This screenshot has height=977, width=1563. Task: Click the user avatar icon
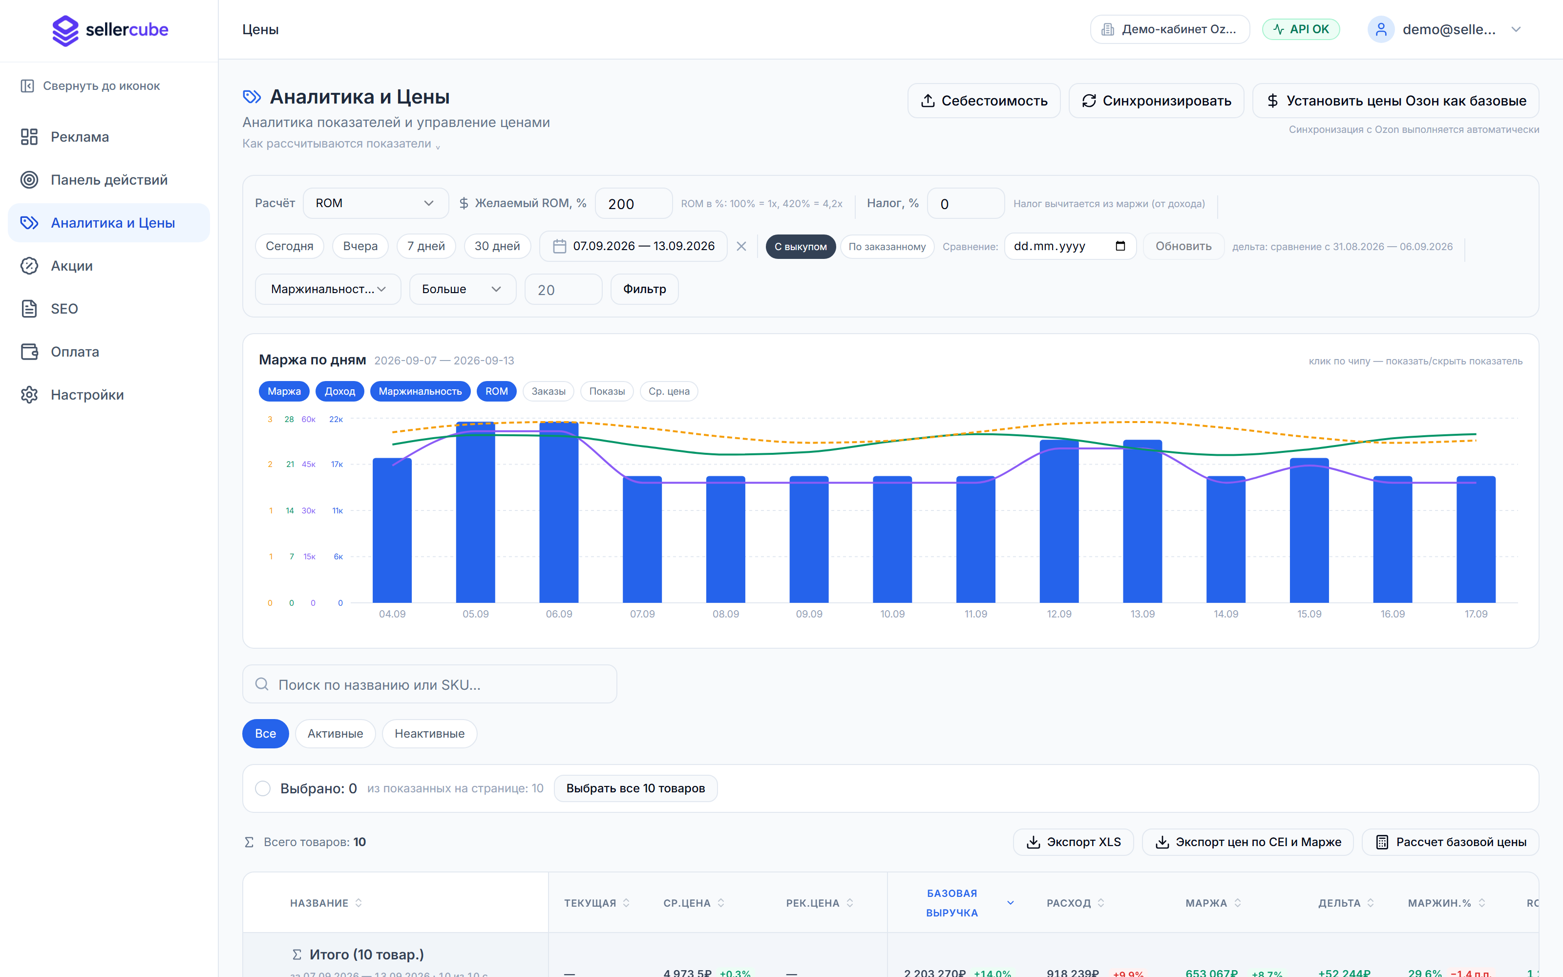[1381, 29]
